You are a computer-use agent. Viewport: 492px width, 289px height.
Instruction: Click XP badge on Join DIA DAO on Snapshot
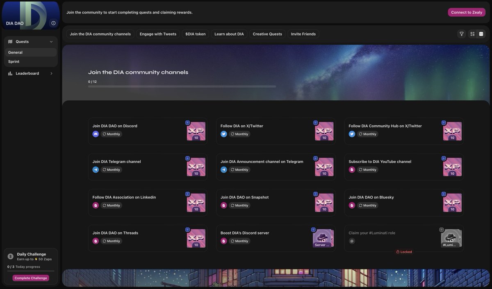pos(324,203)
